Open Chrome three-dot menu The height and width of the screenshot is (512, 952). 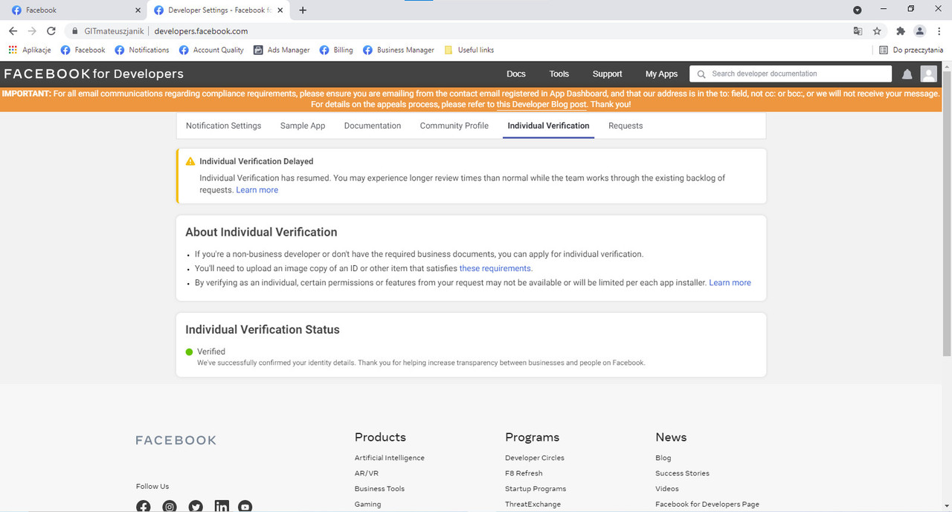pos(939,31)
